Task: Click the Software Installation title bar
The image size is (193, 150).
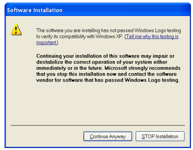Action: pos(98,10)
